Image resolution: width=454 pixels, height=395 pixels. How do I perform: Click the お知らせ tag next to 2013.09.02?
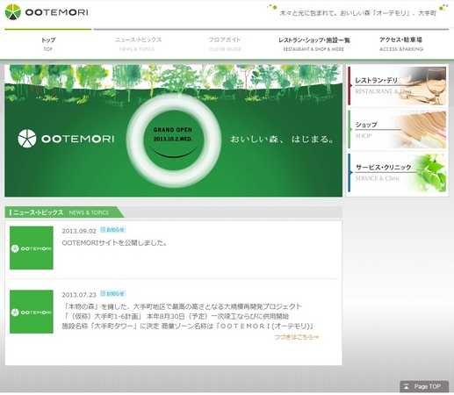[x=113, y=230]
